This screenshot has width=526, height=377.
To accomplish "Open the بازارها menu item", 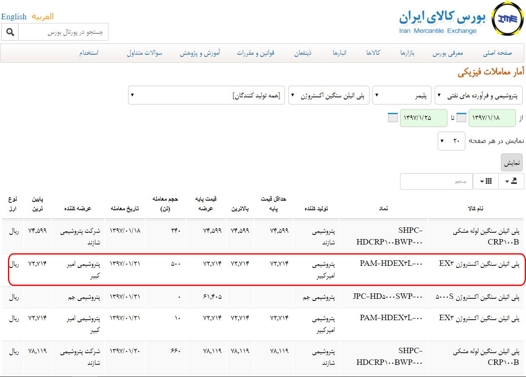I will (407, 53).
